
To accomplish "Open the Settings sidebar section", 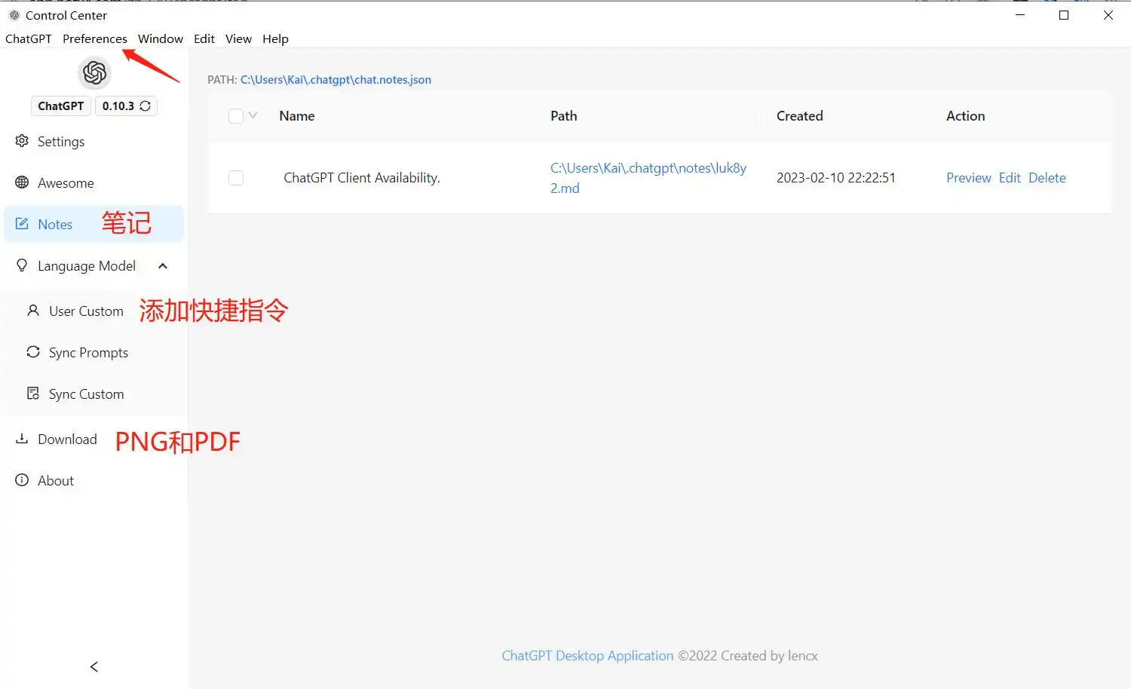I will coord(94,141).
